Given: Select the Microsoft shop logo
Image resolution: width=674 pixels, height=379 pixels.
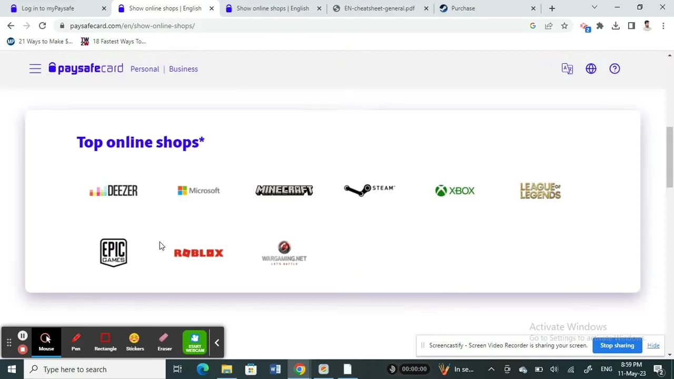Looking at the screenshot, I should click(199, 191).
